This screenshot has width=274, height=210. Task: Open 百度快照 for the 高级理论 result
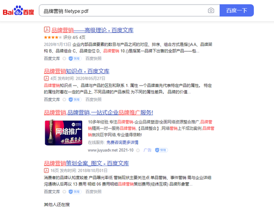[x=94, y=59]
